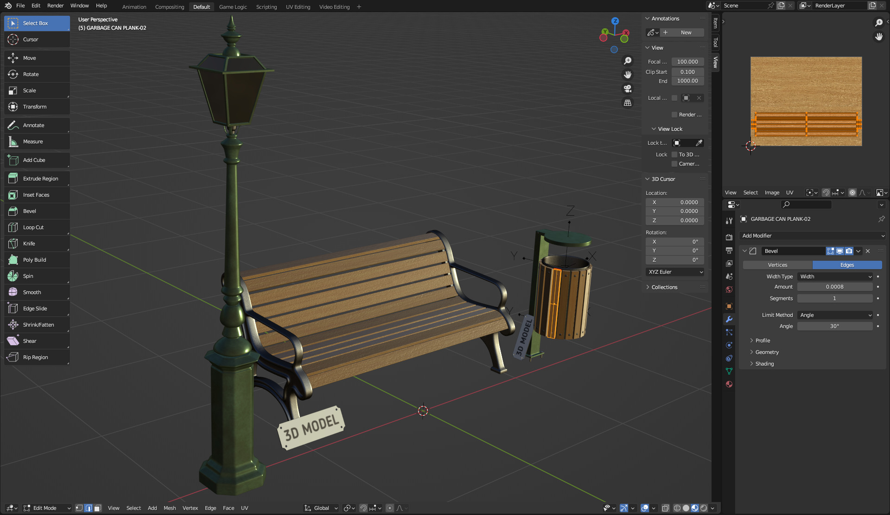Click the wood texture image in UV editor

(806, 101)
